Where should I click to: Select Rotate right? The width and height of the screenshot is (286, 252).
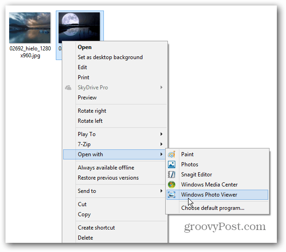tap(115, 111)
